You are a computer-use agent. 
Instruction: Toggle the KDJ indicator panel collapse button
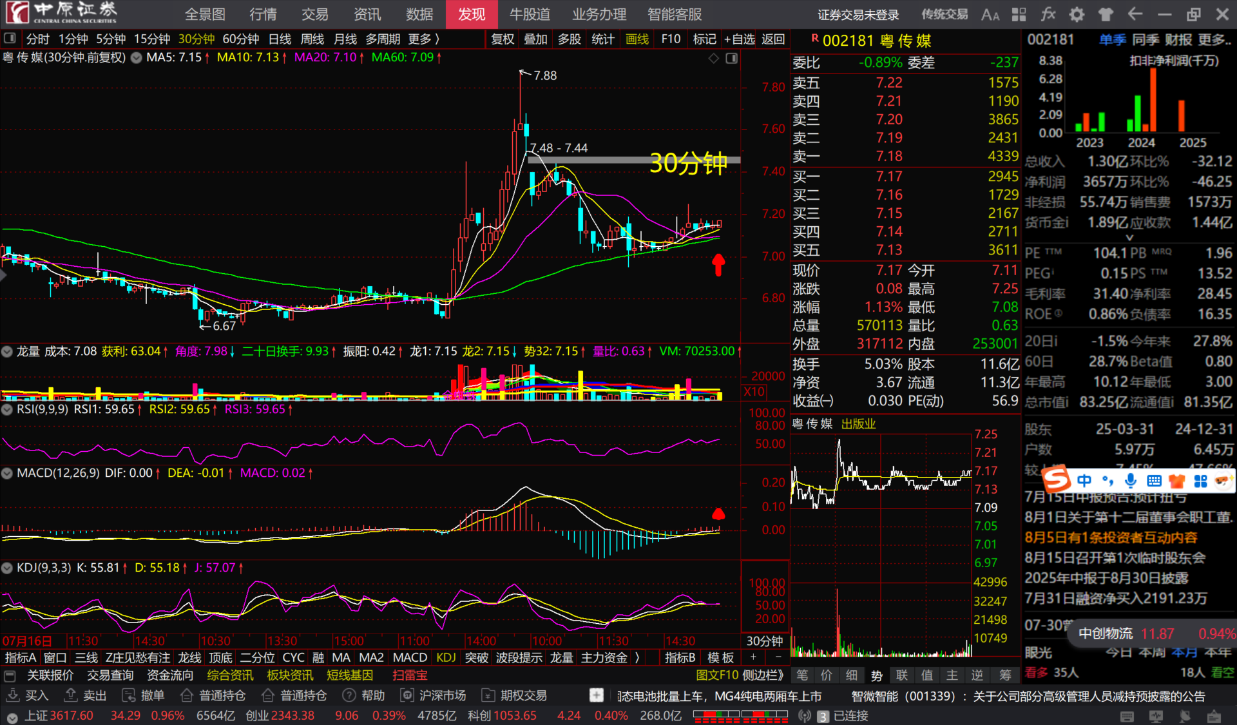pos(7,568)
